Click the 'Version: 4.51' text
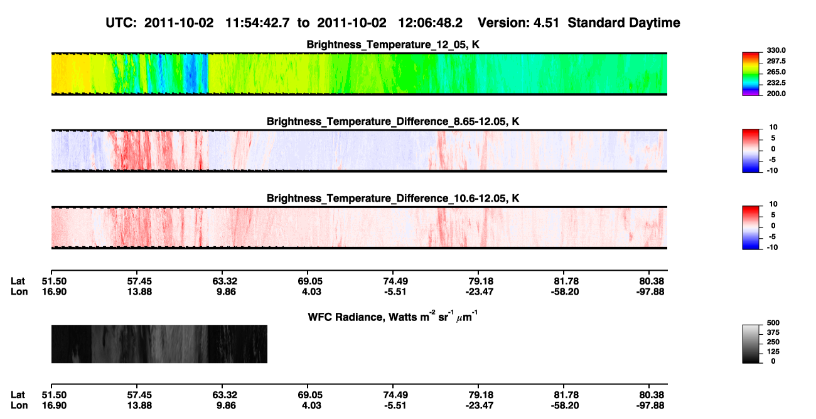The height and width of the screenshot is (419, 816). point(518,23)
